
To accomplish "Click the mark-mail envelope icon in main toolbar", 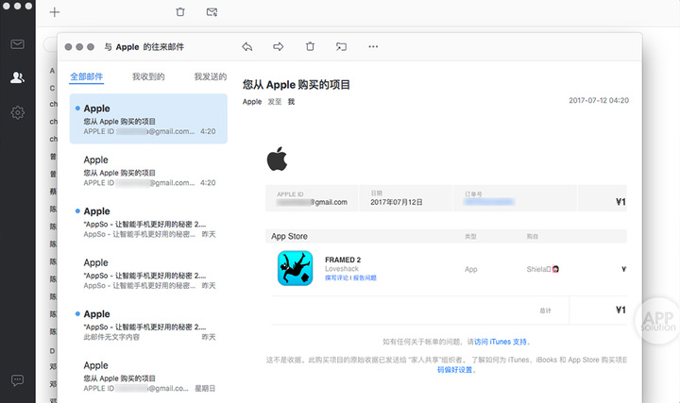I will [212, 12].
